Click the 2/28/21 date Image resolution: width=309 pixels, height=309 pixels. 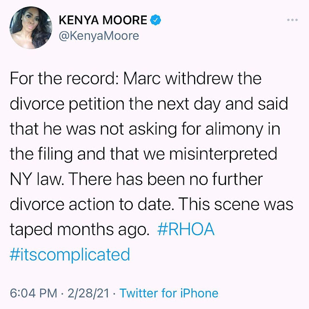click(x=88, y=293)
